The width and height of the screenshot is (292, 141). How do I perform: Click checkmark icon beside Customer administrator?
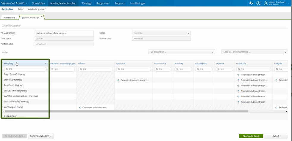(80, 107)
